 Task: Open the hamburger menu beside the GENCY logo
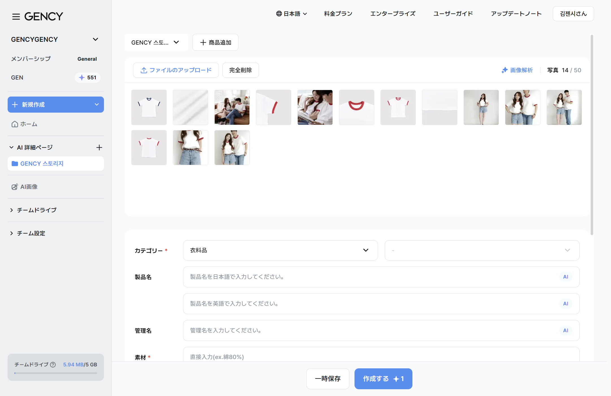(x=16, y=17)
